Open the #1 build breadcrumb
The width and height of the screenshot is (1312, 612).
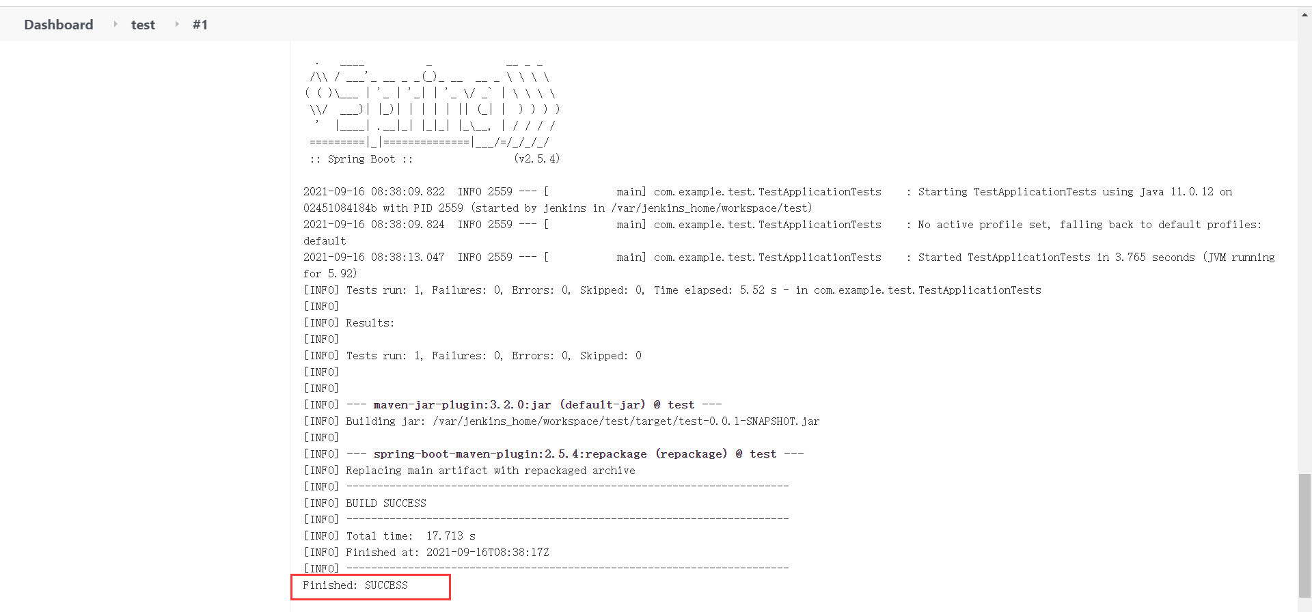pyautogui.click(x=200, y=25)
